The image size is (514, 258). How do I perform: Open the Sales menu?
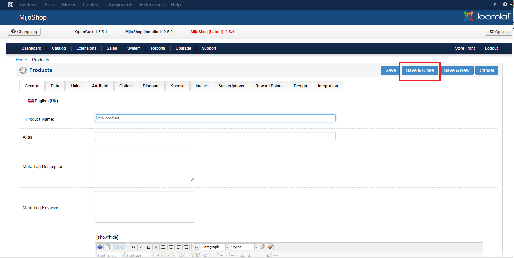(x=112, y=48)
